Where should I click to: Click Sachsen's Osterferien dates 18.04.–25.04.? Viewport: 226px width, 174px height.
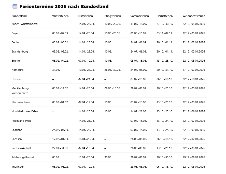(x=86, y=139)
